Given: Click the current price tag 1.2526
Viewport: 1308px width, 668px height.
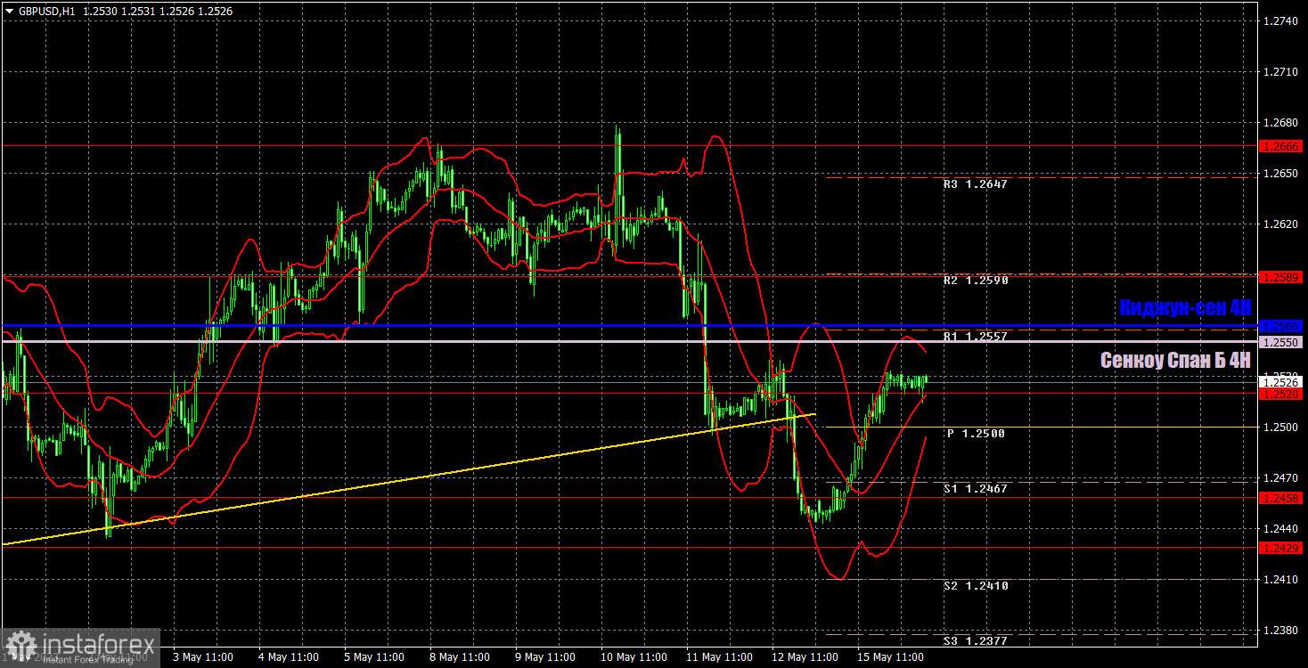Looking at the screenshot, I should [x=1280, y=382].
